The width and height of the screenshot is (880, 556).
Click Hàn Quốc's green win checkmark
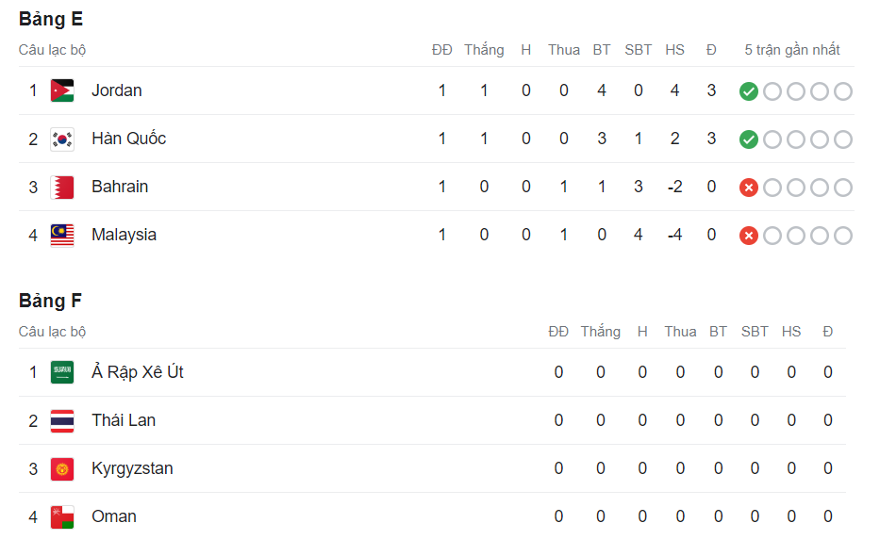749,139
